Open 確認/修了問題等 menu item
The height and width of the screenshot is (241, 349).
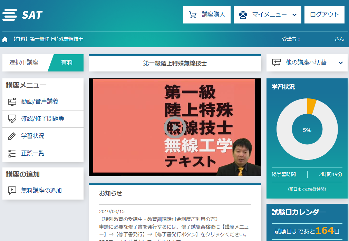[x=43, y=119]
